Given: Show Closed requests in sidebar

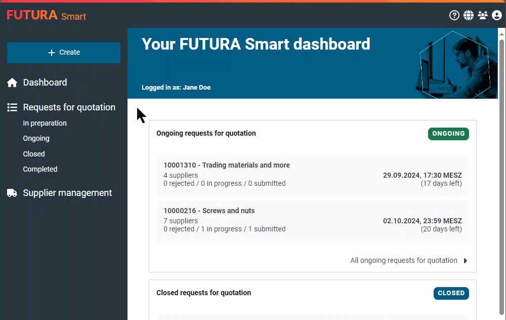Looking at the screenshot, I should tap(34, 154).
